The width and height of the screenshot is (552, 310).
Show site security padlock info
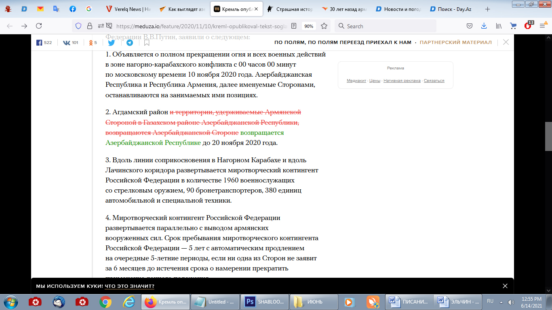pos(89,26)
